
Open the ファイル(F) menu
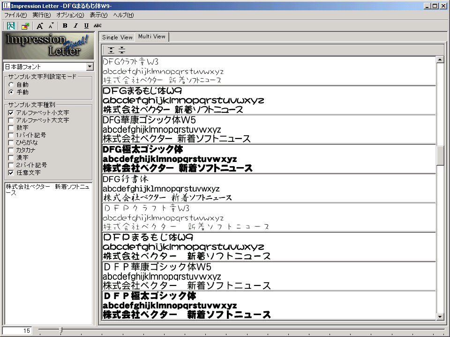(x=15, y=15)
